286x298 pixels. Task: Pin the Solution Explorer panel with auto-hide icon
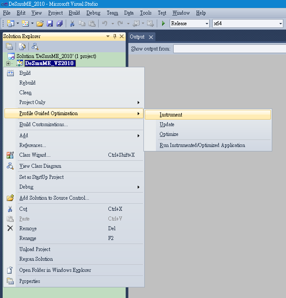pyautogui.click(x=115, y=36)
